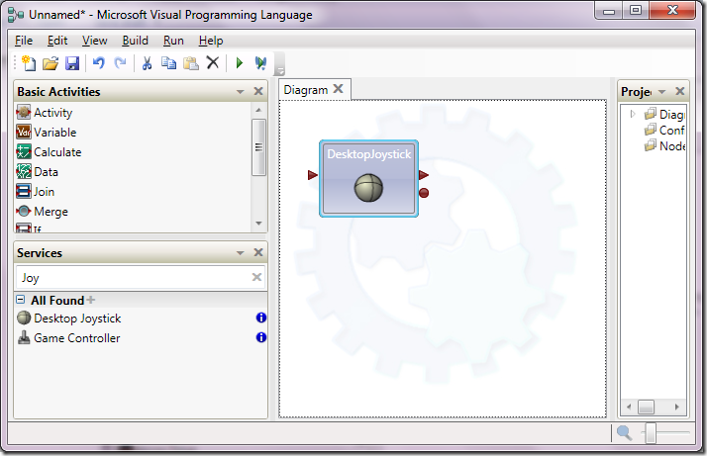Select Game Controller in services list
Screen dimensions: 707x456
click(77, 338)
